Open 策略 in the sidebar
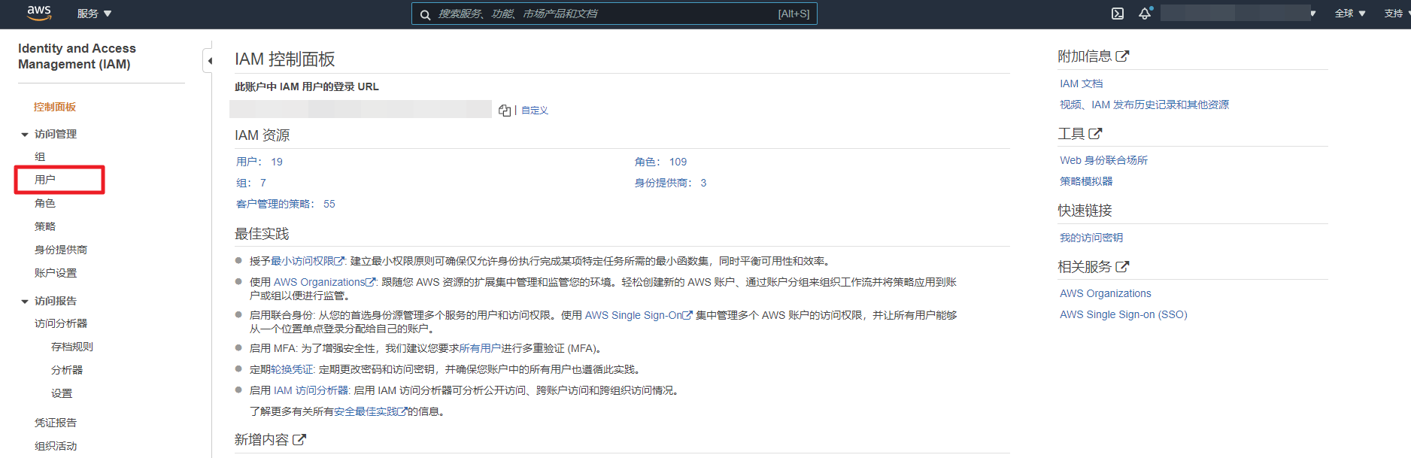 point(45,226)
